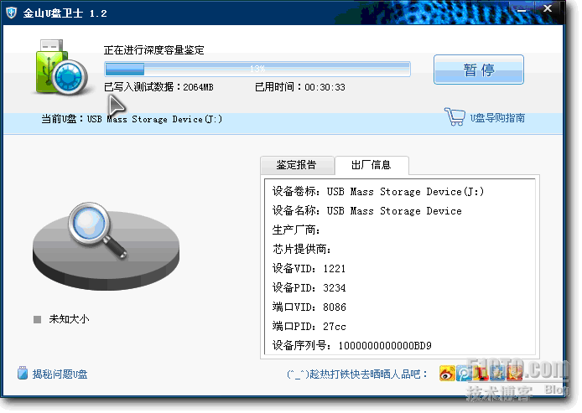This screenshot has width=582, height=413.
Task: Click the green USB drive scan icon
Action: 61,67
